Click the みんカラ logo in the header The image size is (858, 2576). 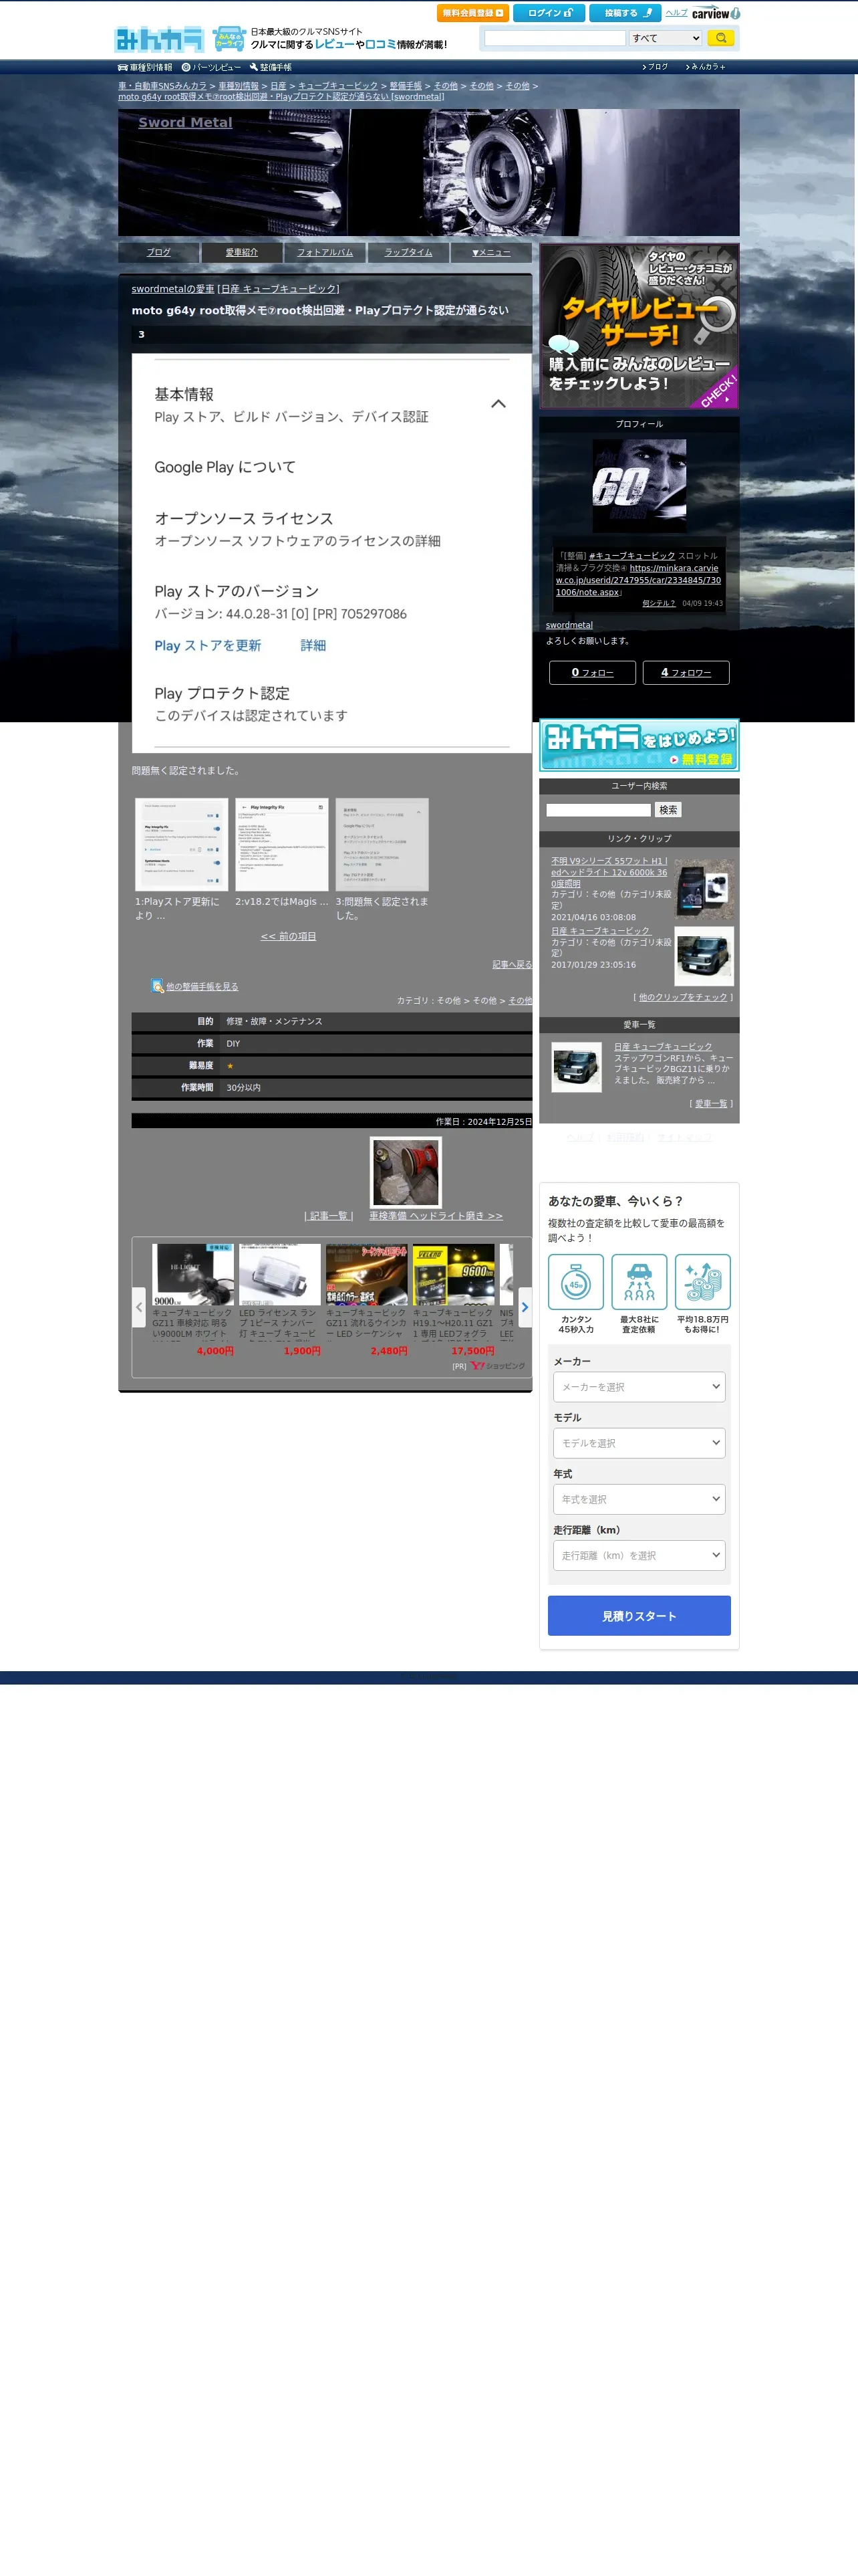click(x=159, y=39)
